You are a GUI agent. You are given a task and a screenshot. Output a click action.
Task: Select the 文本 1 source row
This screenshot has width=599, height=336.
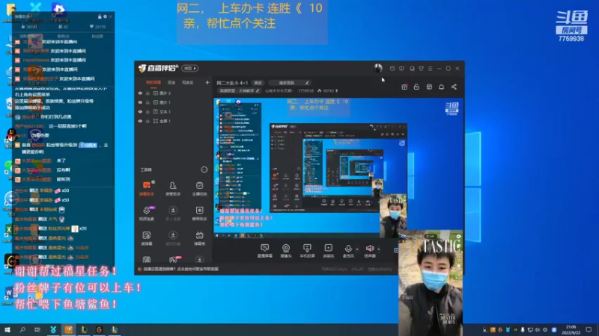click(174, 111)
